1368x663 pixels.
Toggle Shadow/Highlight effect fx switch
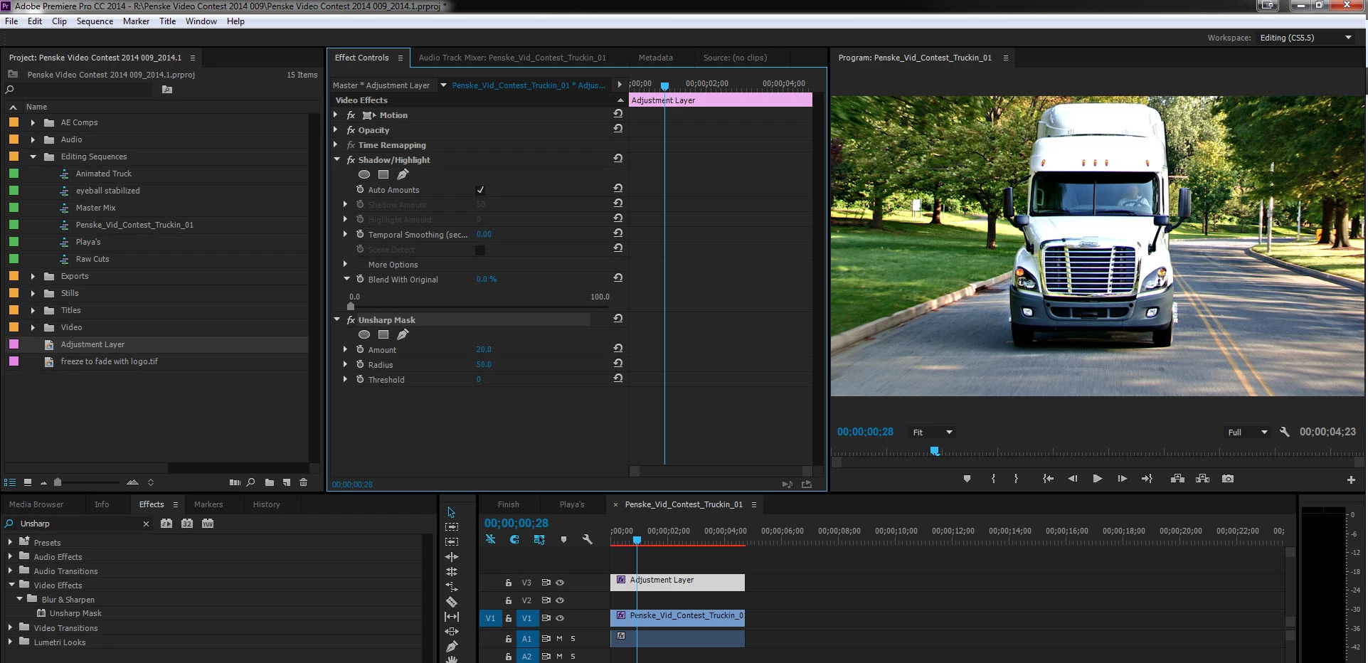point(351,160)
